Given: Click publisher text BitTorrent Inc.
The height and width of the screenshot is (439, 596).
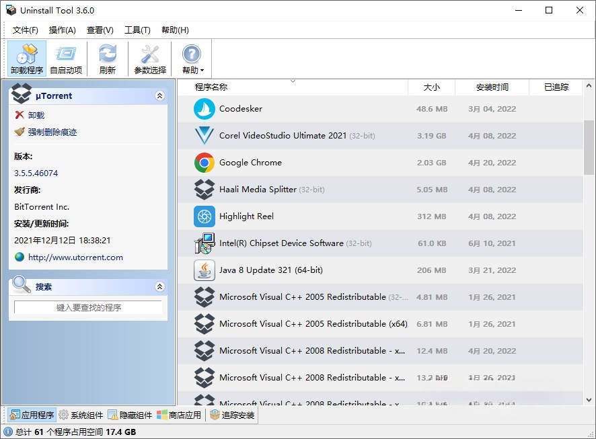Looking at the screenshot, I should (x=42, y=207).
